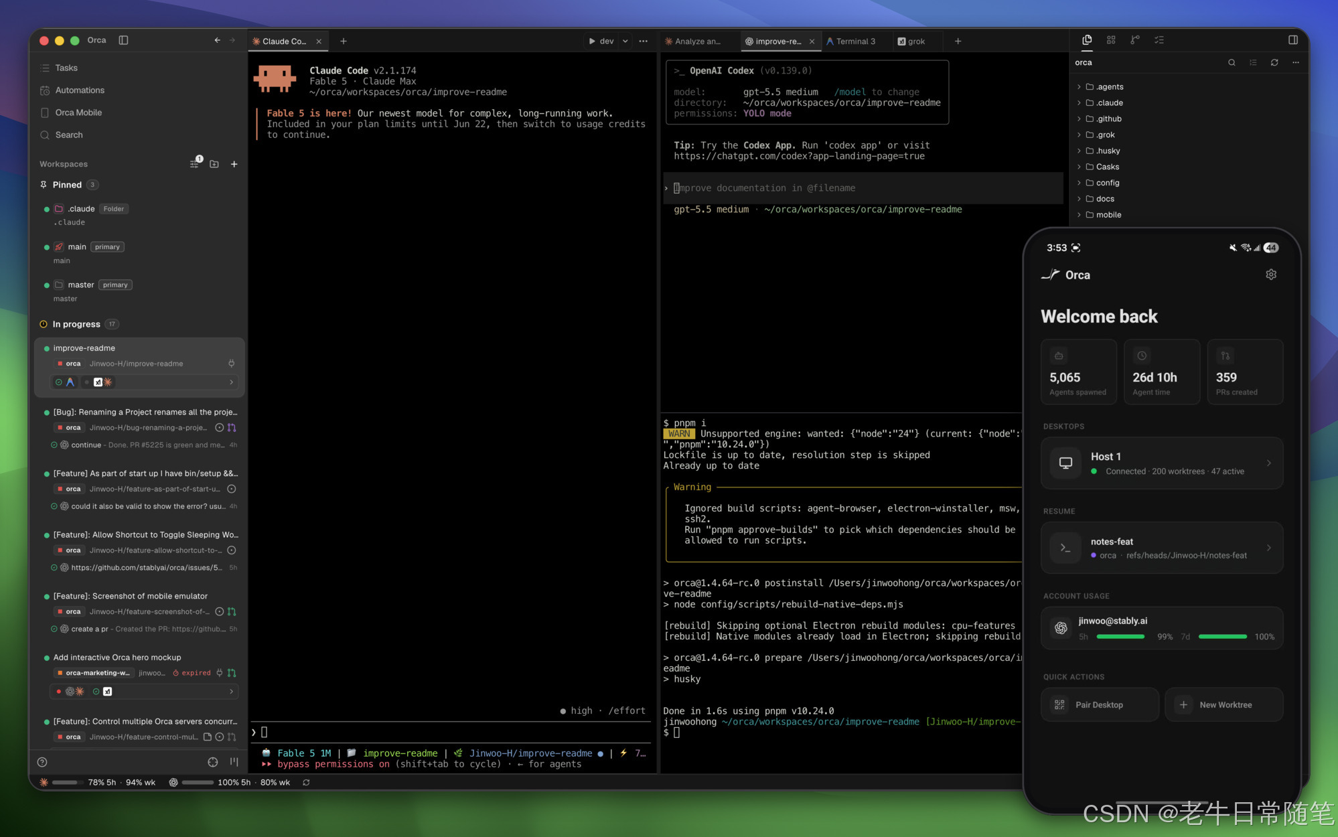1338x837 pixels.
Task: Tap Pair Desktop quick action
Action: 1100,704
